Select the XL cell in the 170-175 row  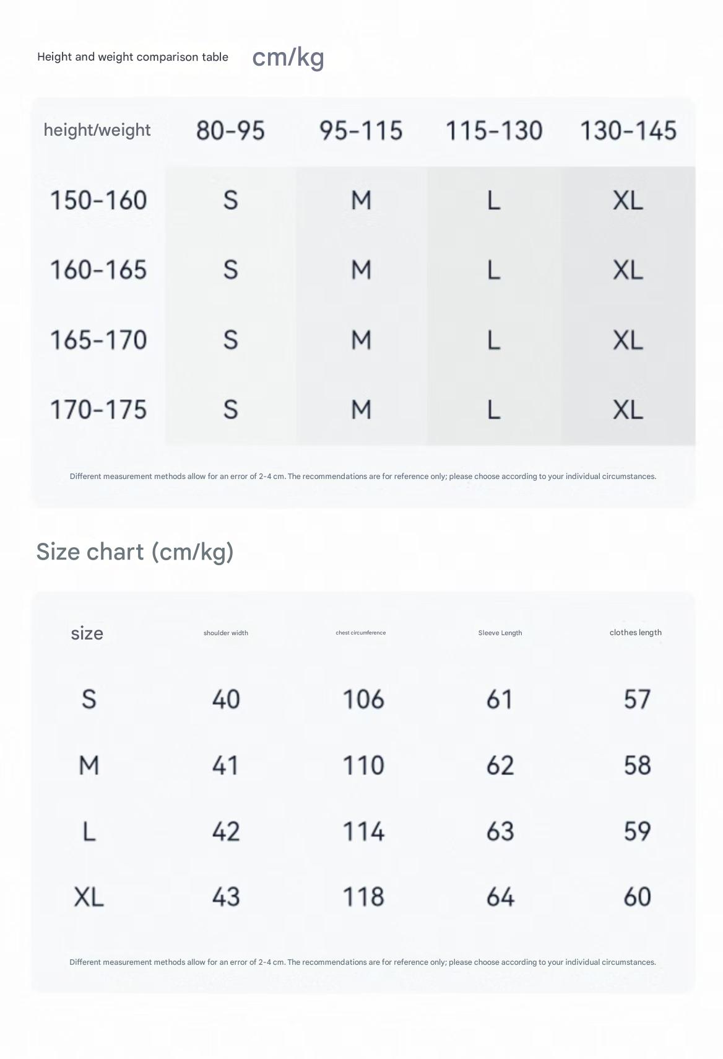click(x=628, y=410)
